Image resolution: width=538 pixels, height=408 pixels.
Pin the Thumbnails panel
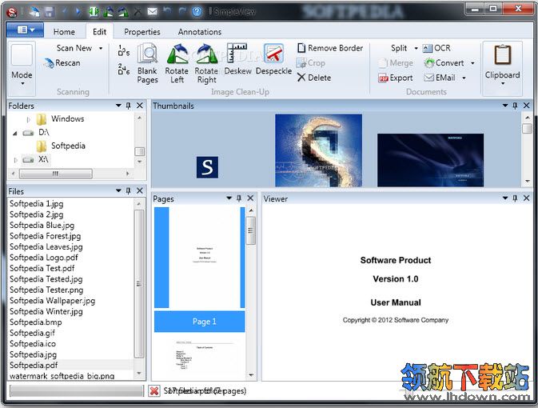tap(515, 106)
